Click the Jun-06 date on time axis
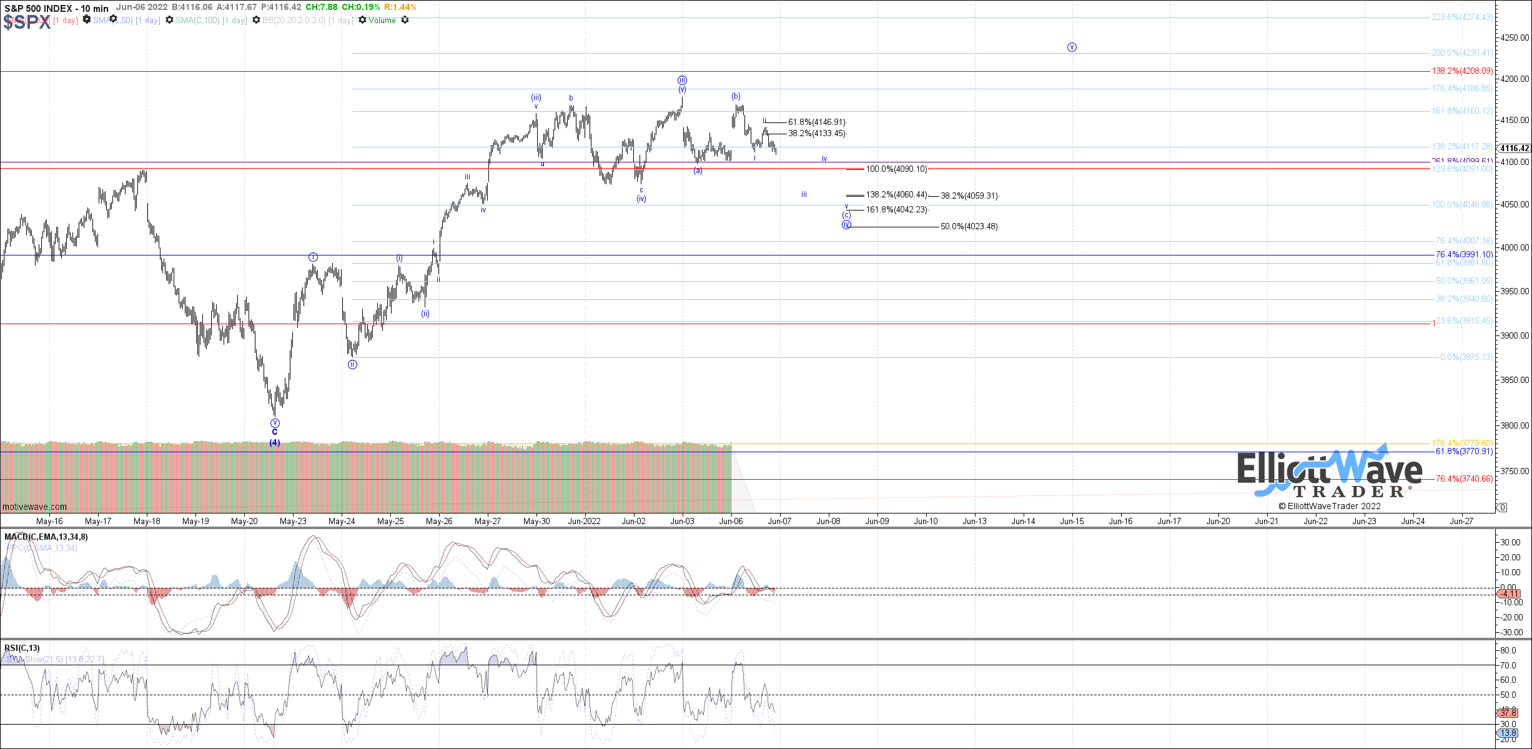1532x749 pixels. [x=731, y=521]
